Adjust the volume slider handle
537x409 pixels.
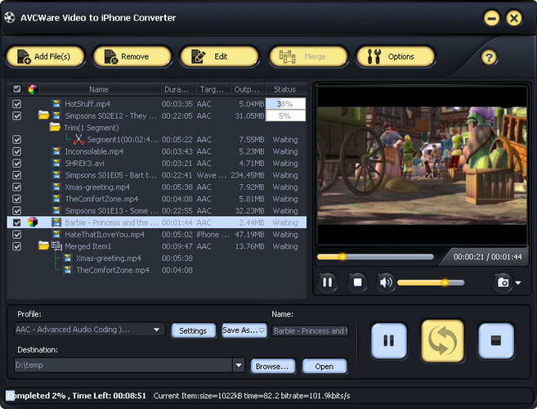point(444,282)
